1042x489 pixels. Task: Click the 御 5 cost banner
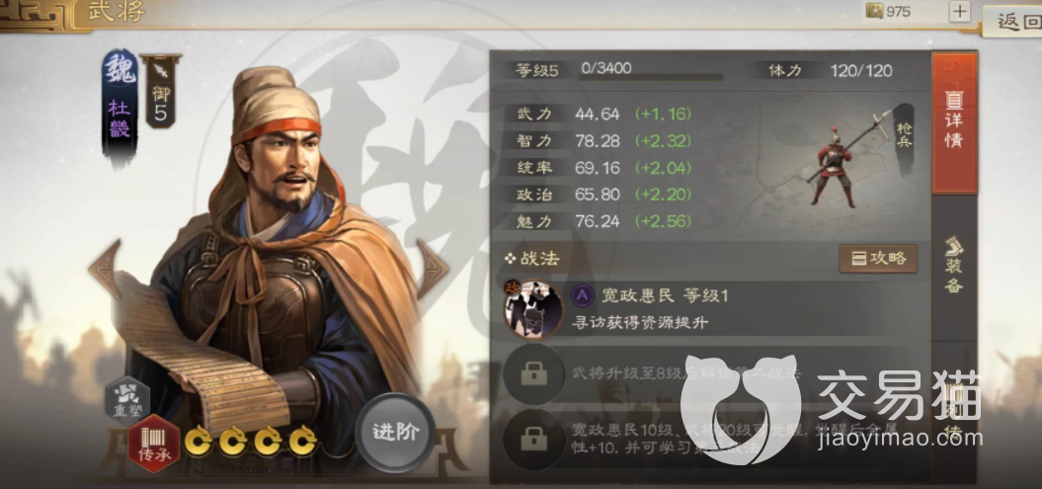click(160, 92)
